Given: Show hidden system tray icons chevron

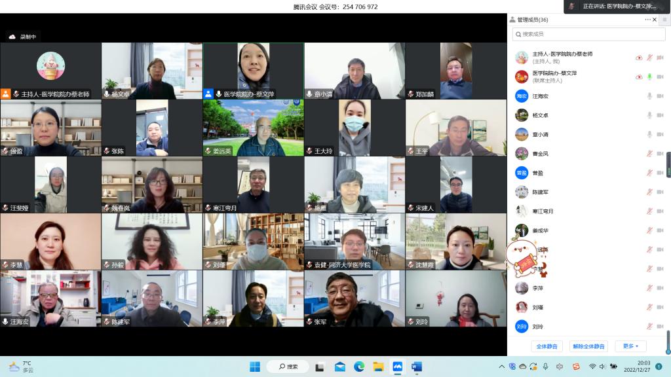Looking at the screenshot, I should [502, 367].
